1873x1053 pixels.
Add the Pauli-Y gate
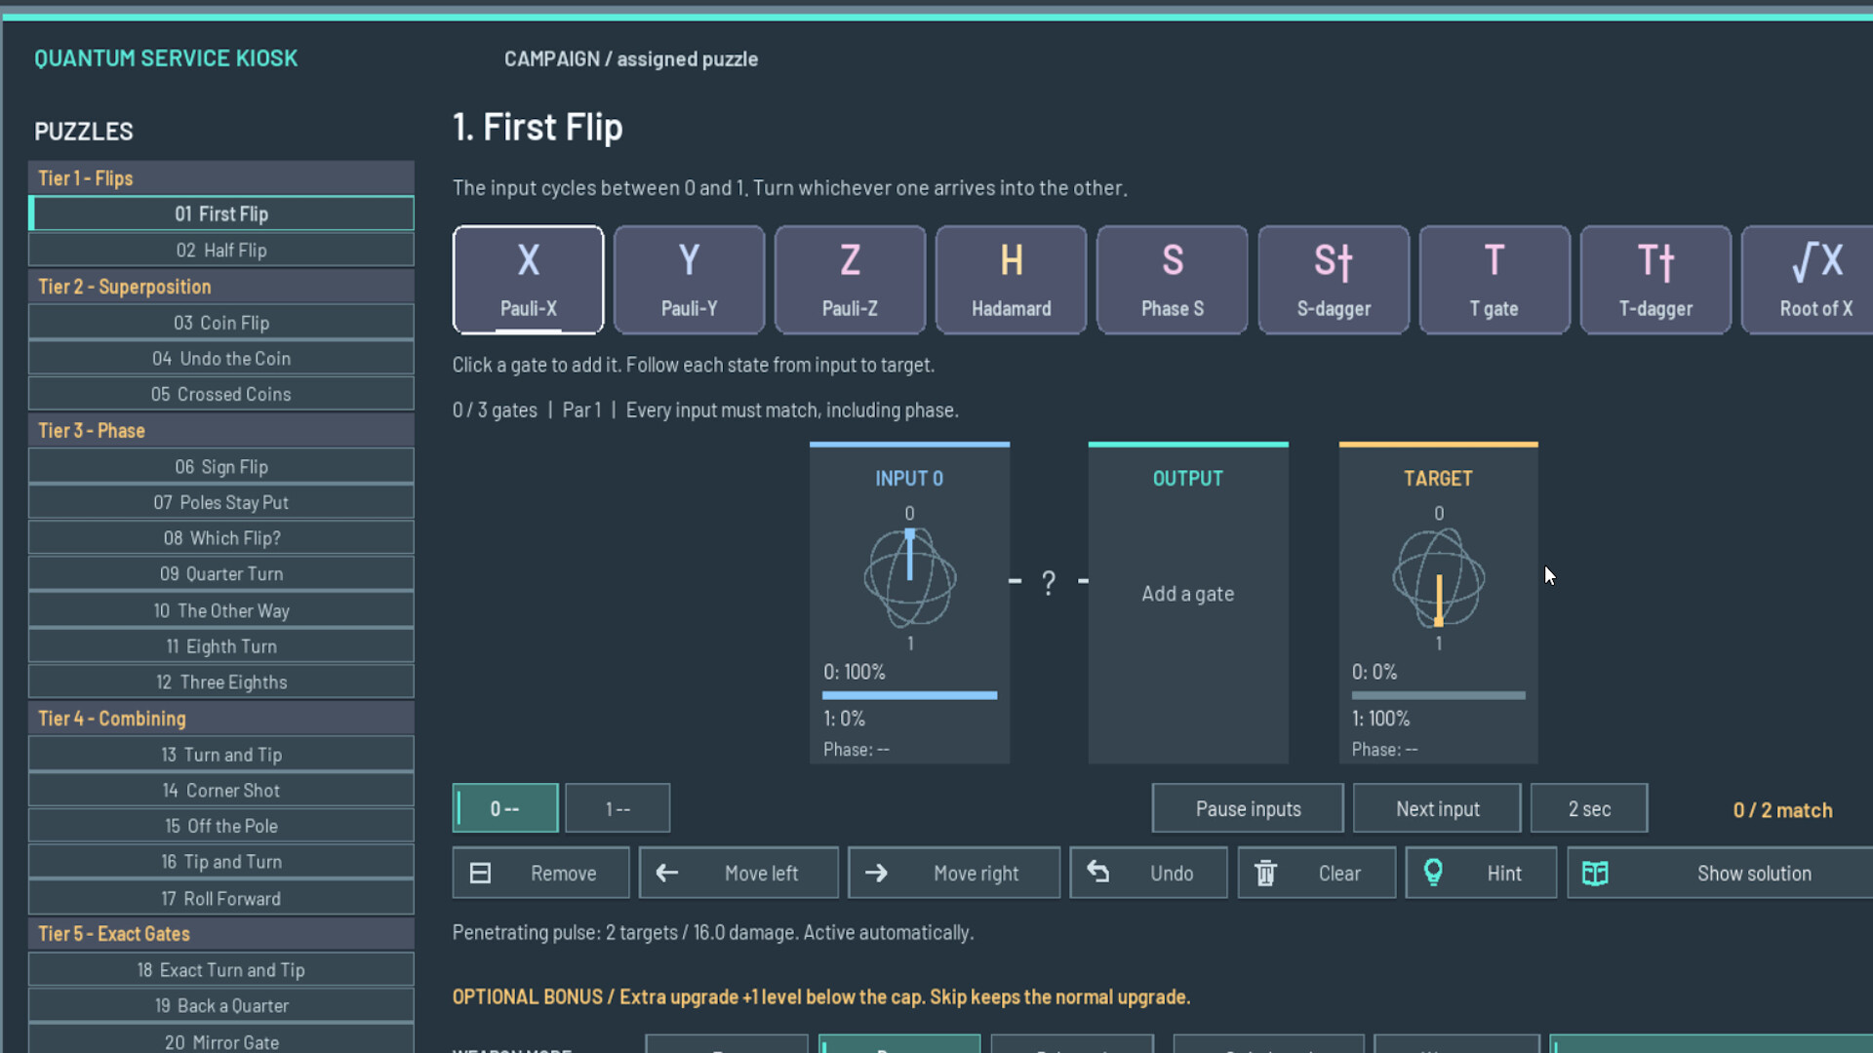(689, 280)
